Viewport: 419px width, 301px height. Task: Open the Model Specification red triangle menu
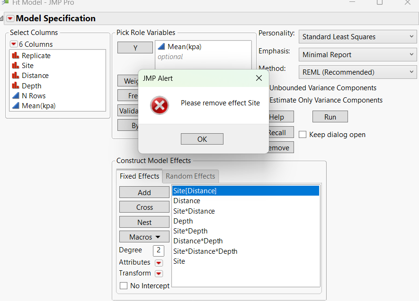10,18
